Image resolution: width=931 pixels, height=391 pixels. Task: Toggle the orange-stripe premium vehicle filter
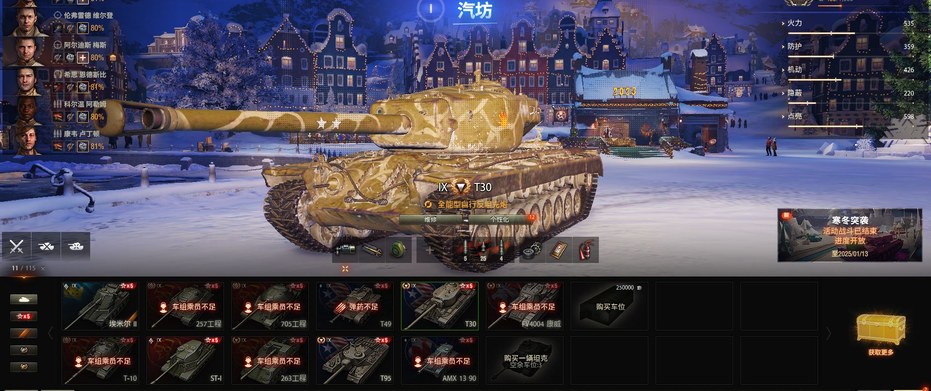tap(24, 333)
